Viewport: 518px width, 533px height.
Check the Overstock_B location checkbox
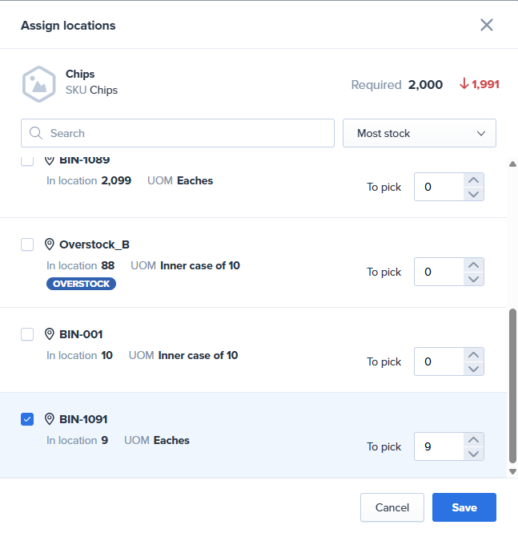coord(27,244)
